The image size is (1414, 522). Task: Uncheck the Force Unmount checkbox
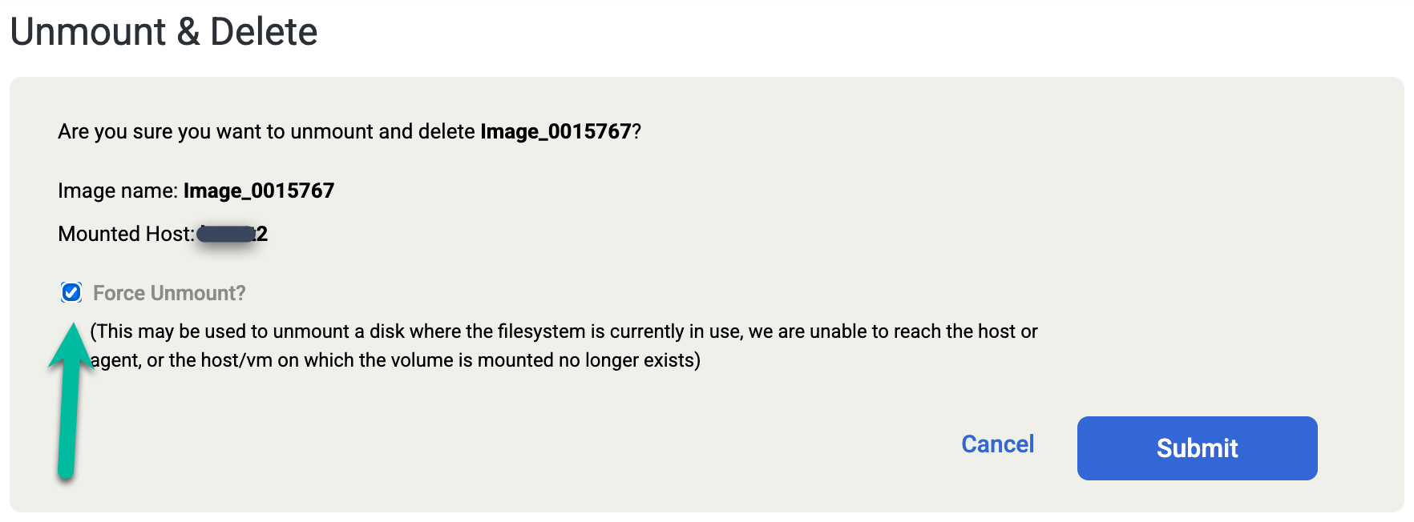[x=71, y=293]
